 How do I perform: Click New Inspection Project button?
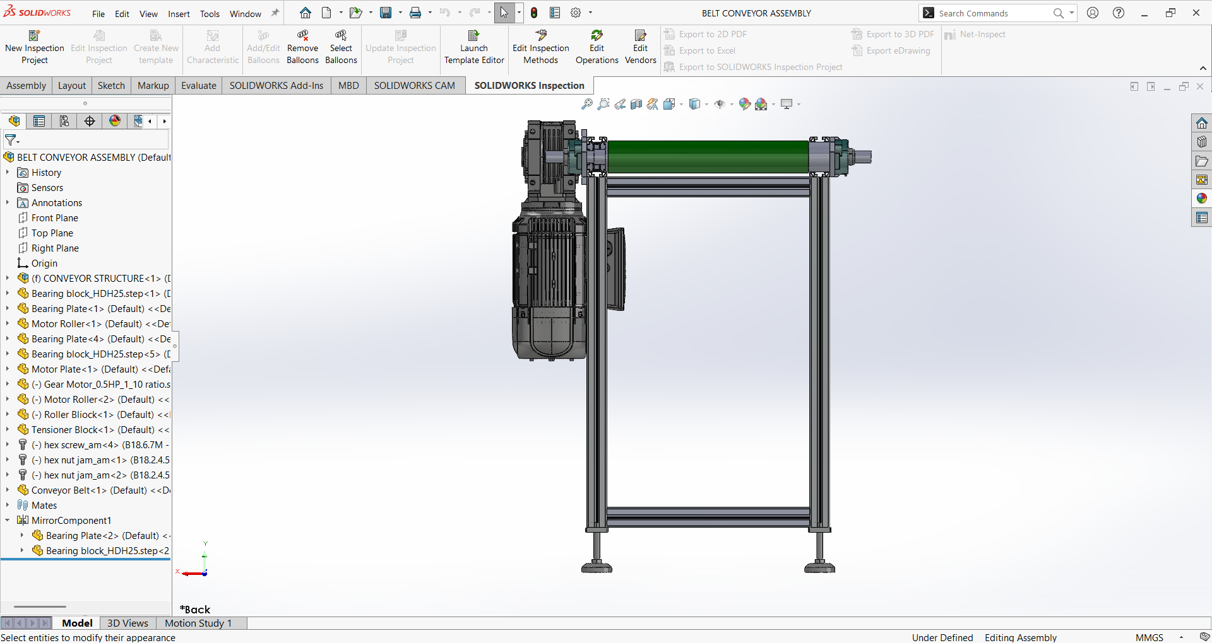[x=35, y=47]
